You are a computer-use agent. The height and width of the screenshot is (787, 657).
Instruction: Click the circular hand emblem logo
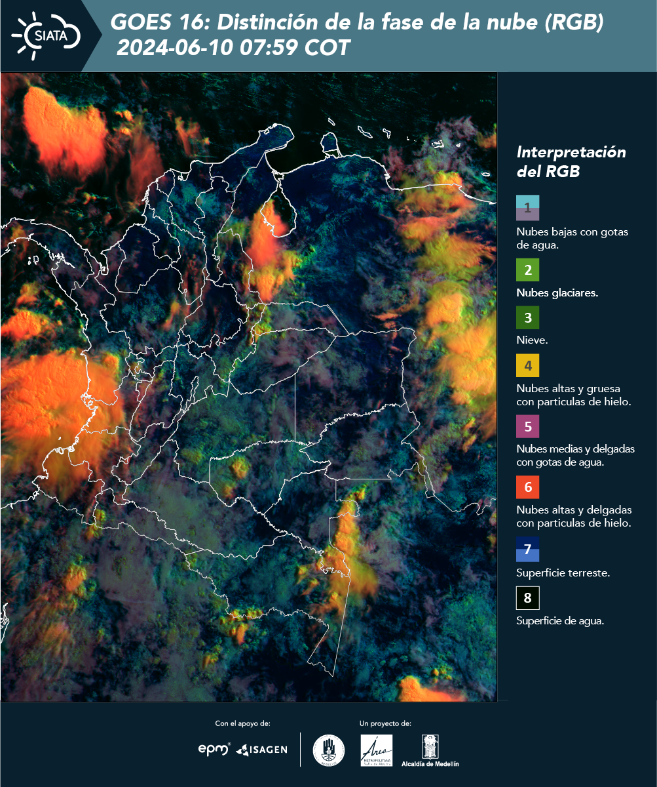point(329,750)
